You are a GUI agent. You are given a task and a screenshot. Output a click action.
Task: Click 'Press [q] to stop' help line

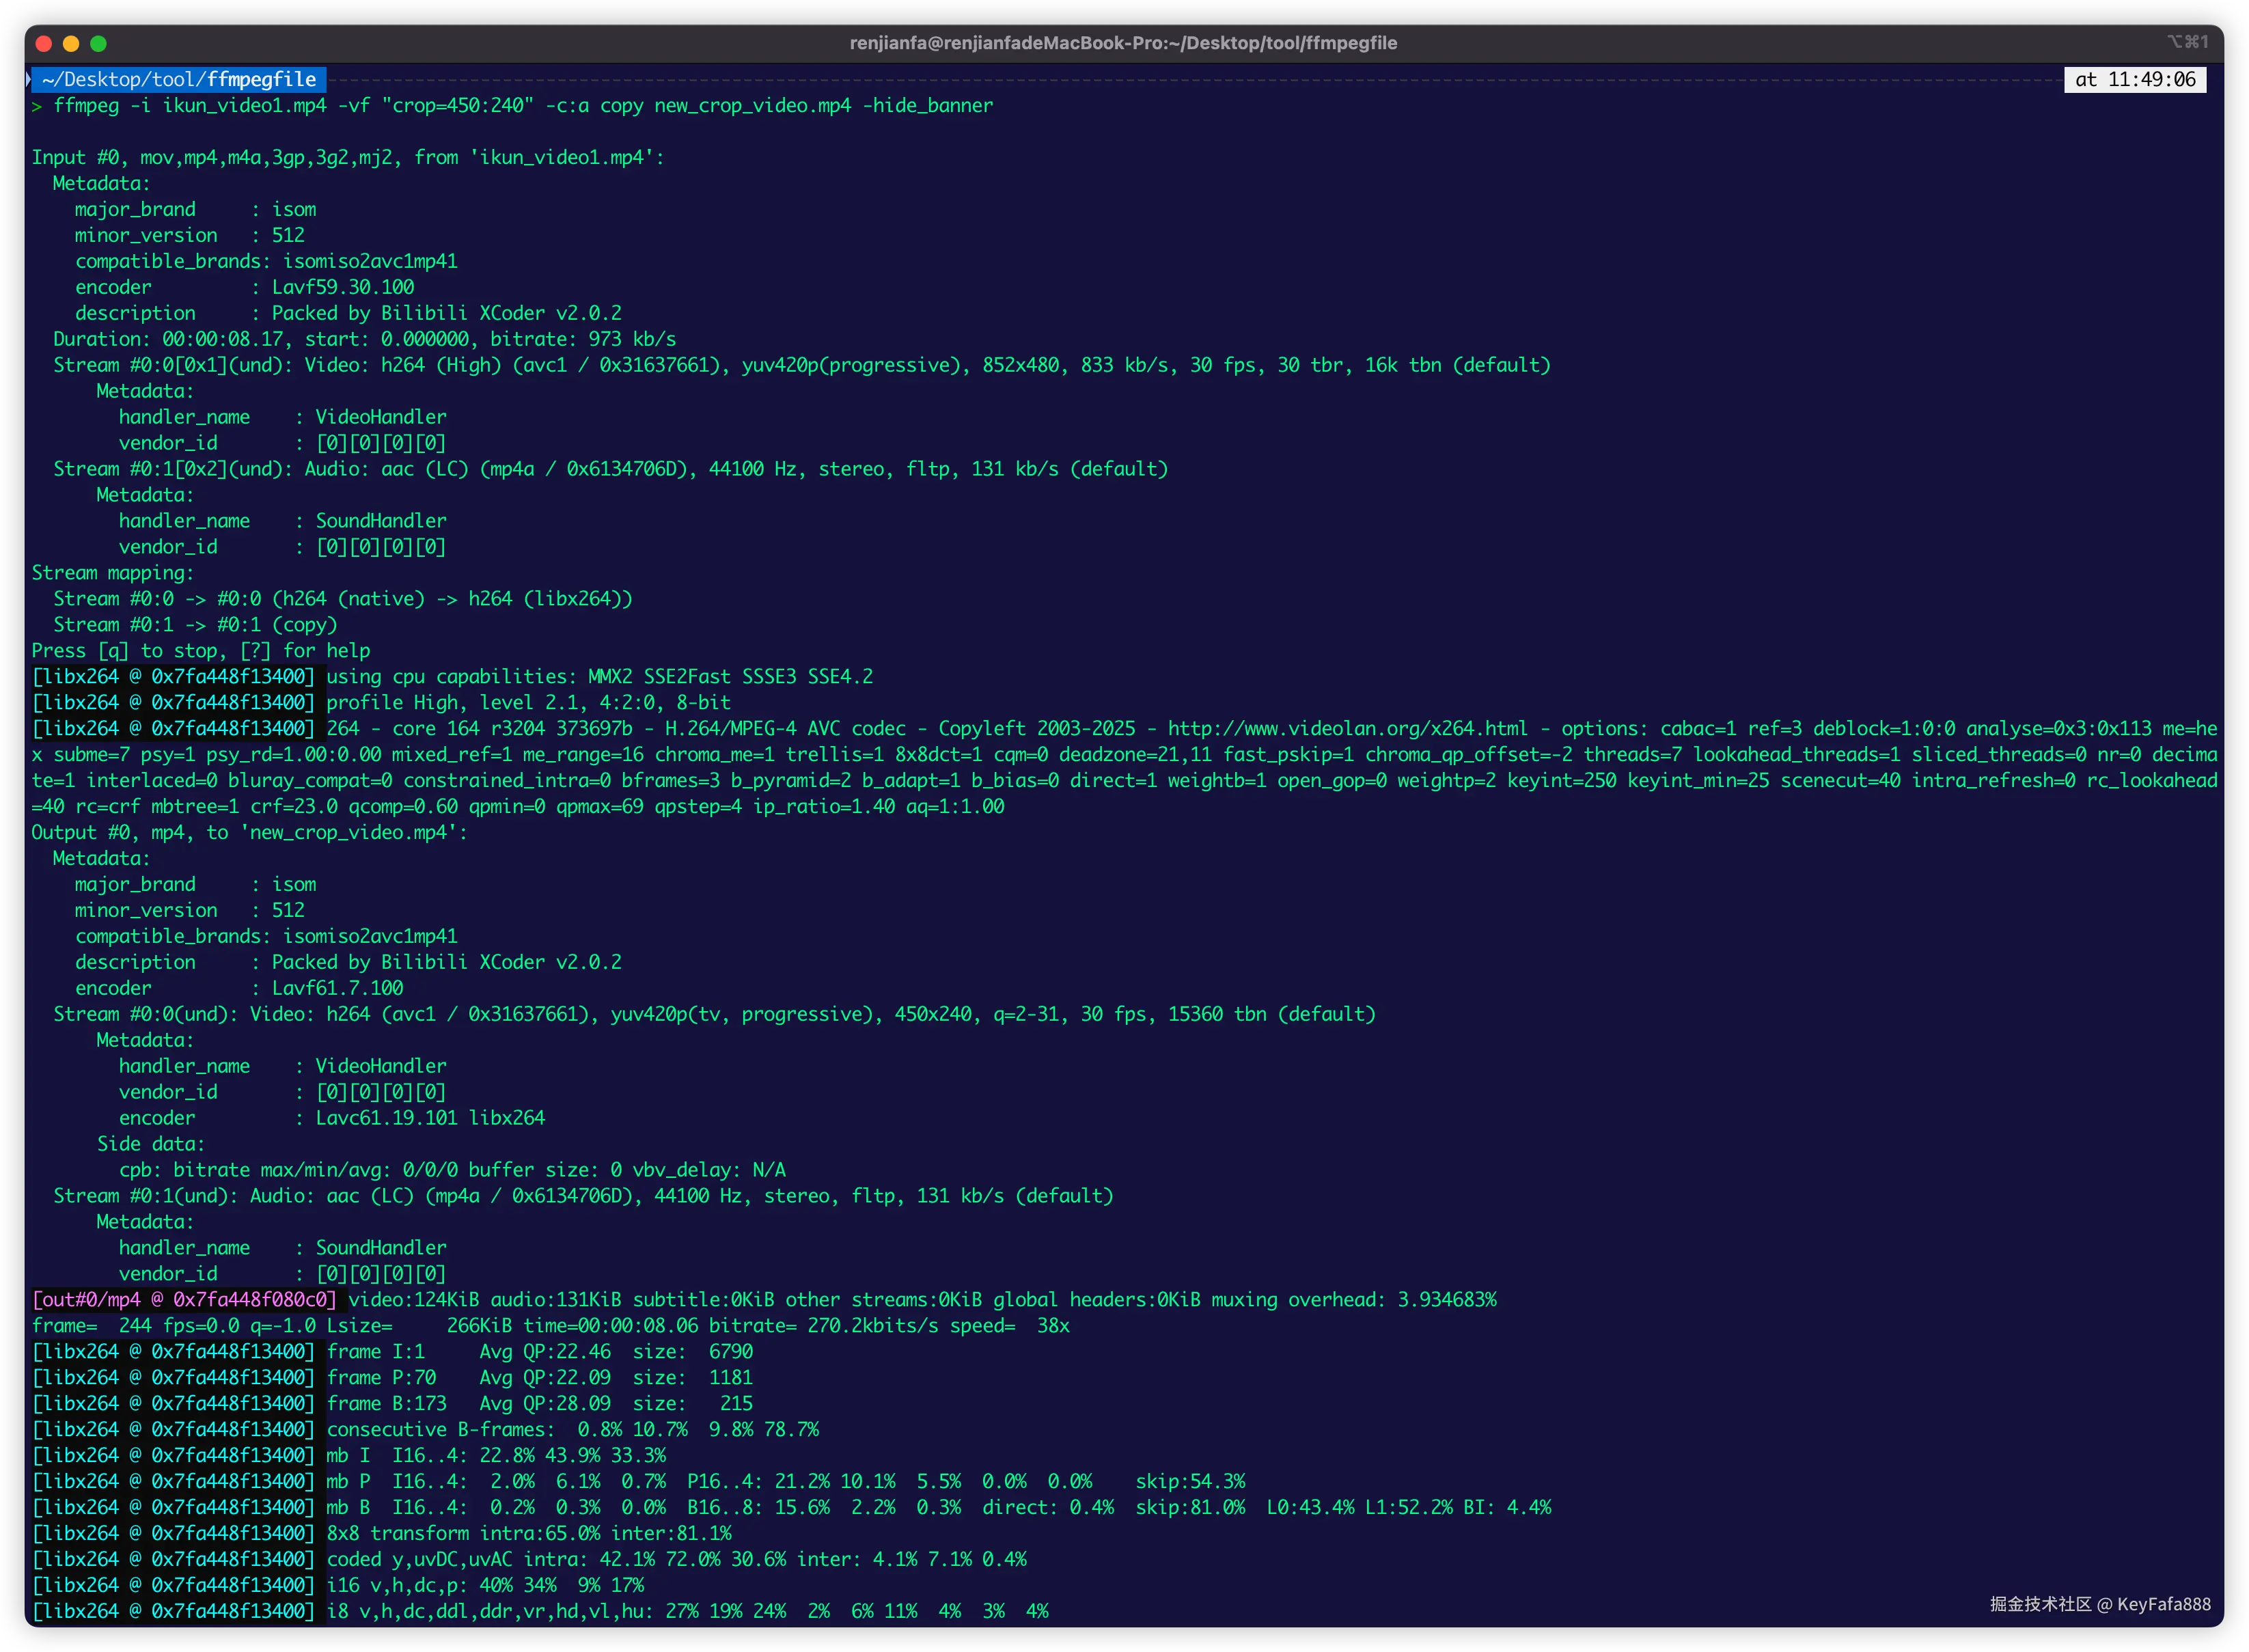(x=200, y=651)
